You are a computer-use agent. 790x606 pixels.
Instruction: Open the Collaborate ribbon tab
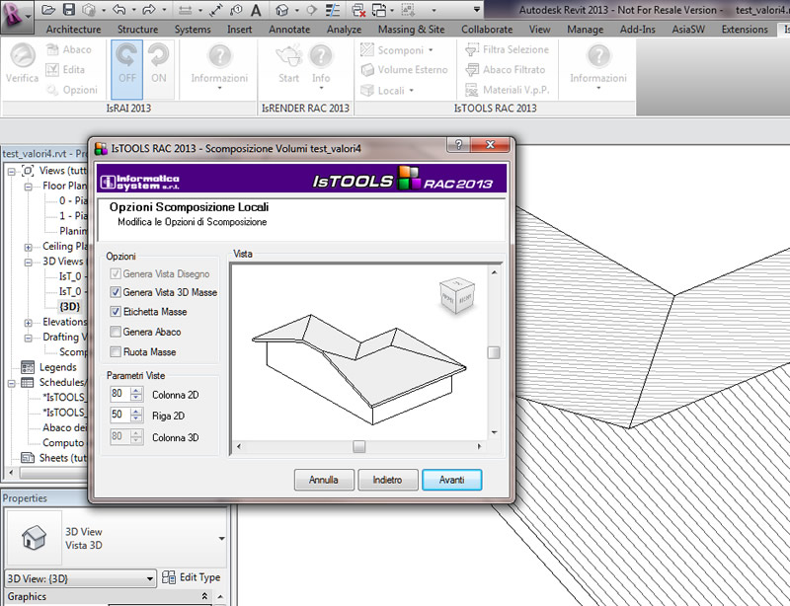point(486,30)
